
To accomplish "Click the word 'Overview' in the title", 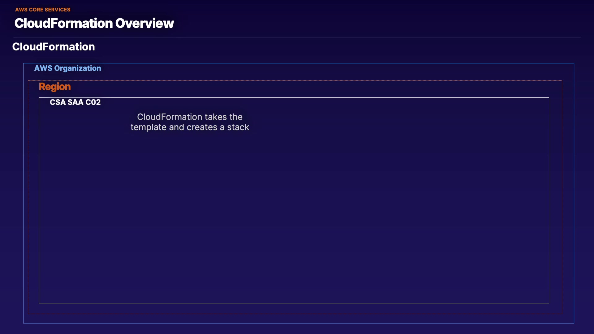I will [144, 24].
